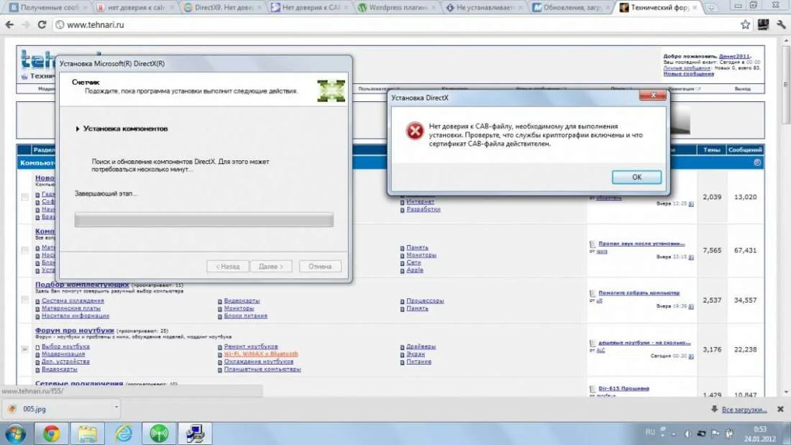The height and width of the screenshot is (445, 791).
Task: Open the Драйверы subforum link
Action: coord(421,347)
